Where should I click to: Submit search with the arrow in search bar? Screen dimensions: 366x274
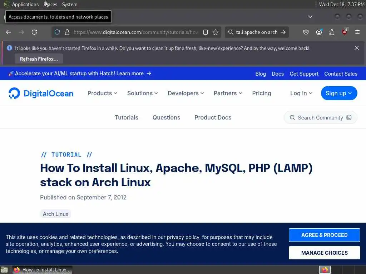click(283, 32)
